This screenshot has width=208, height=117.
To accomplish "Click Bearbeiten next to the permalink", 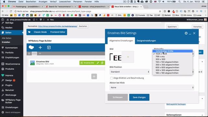I will 83,26.
